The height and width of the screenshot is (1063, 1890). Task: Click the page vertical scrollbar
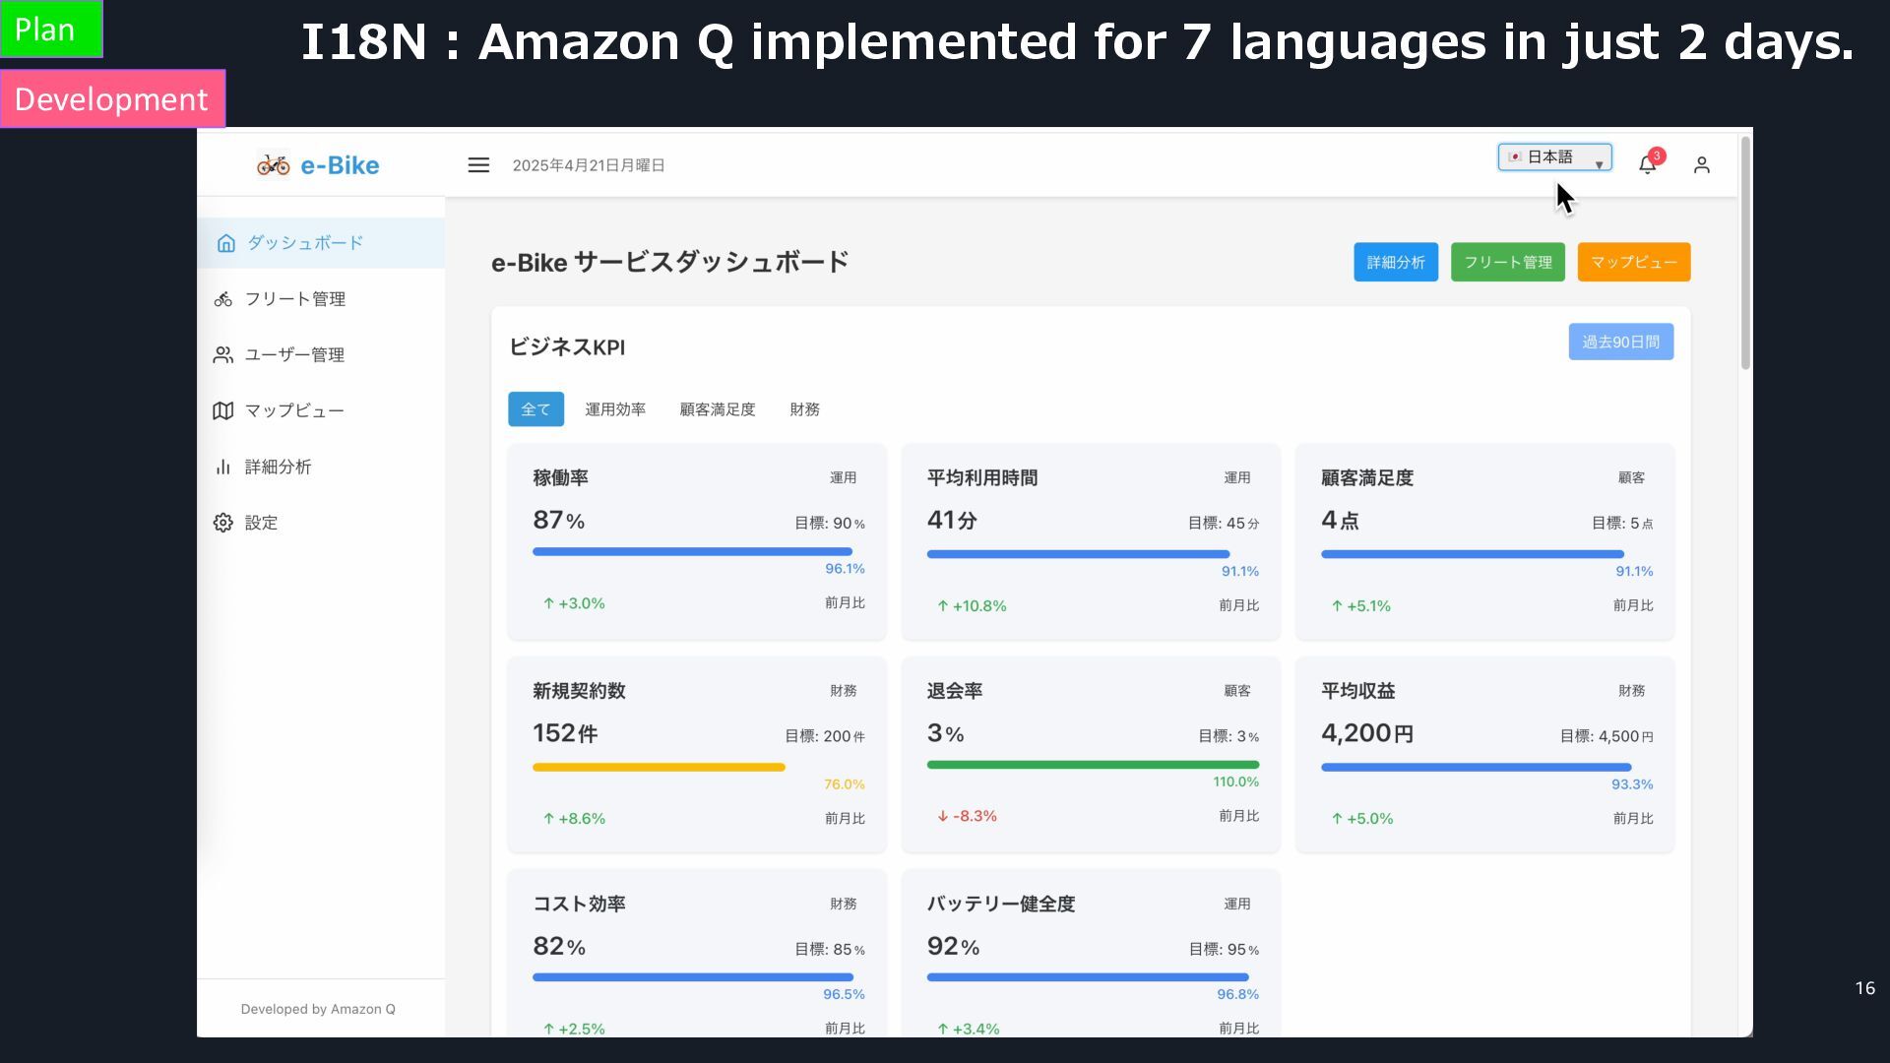point(1745,254)
